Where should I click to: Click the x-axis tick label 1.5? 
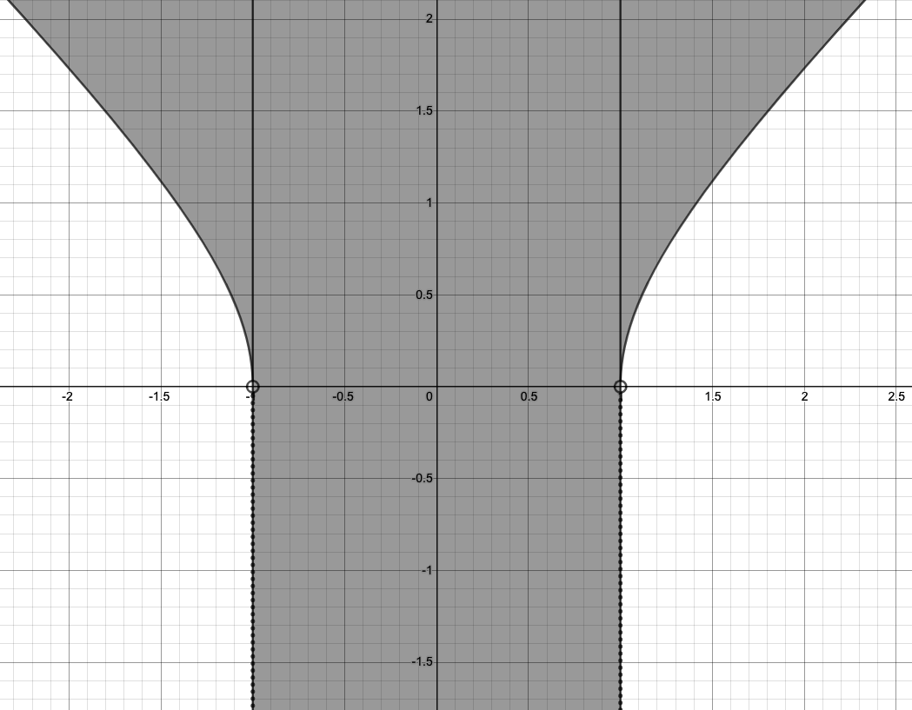[712, 397]
